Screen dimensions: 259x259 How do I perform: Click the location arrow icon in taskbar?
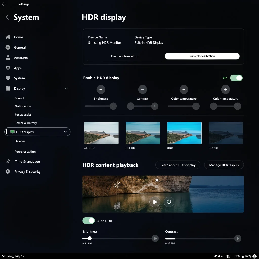point(215,256)
